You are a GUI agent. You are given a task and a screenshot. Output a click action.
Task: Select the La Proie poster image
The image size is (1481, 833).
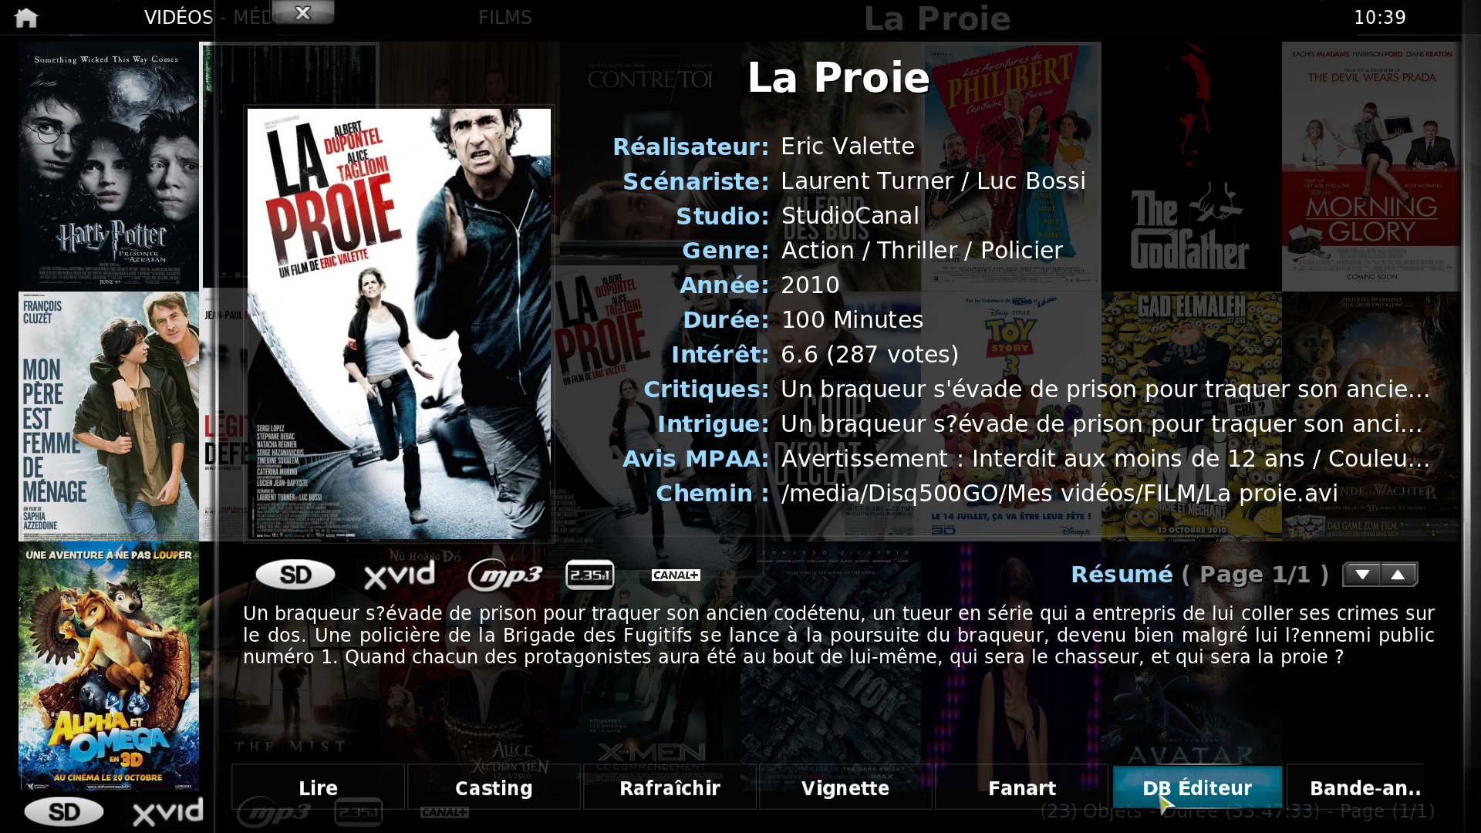tap(399, 323)
